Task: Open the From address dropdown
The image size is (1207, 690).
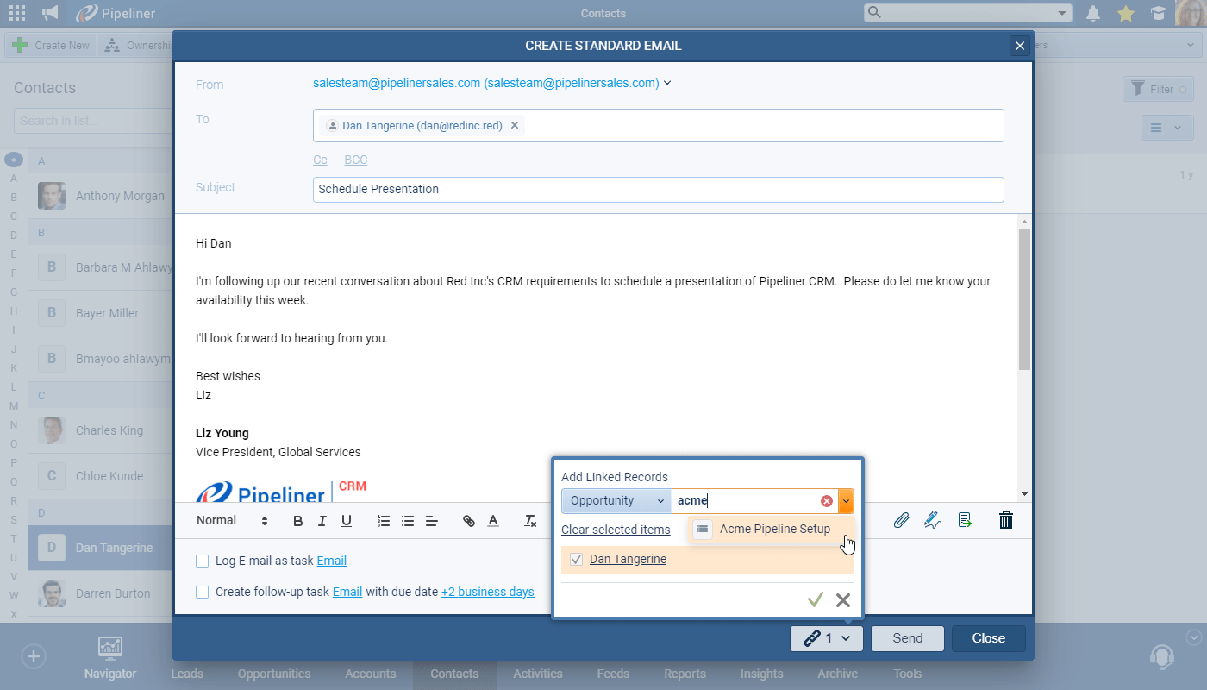Action: pos(667,84)
